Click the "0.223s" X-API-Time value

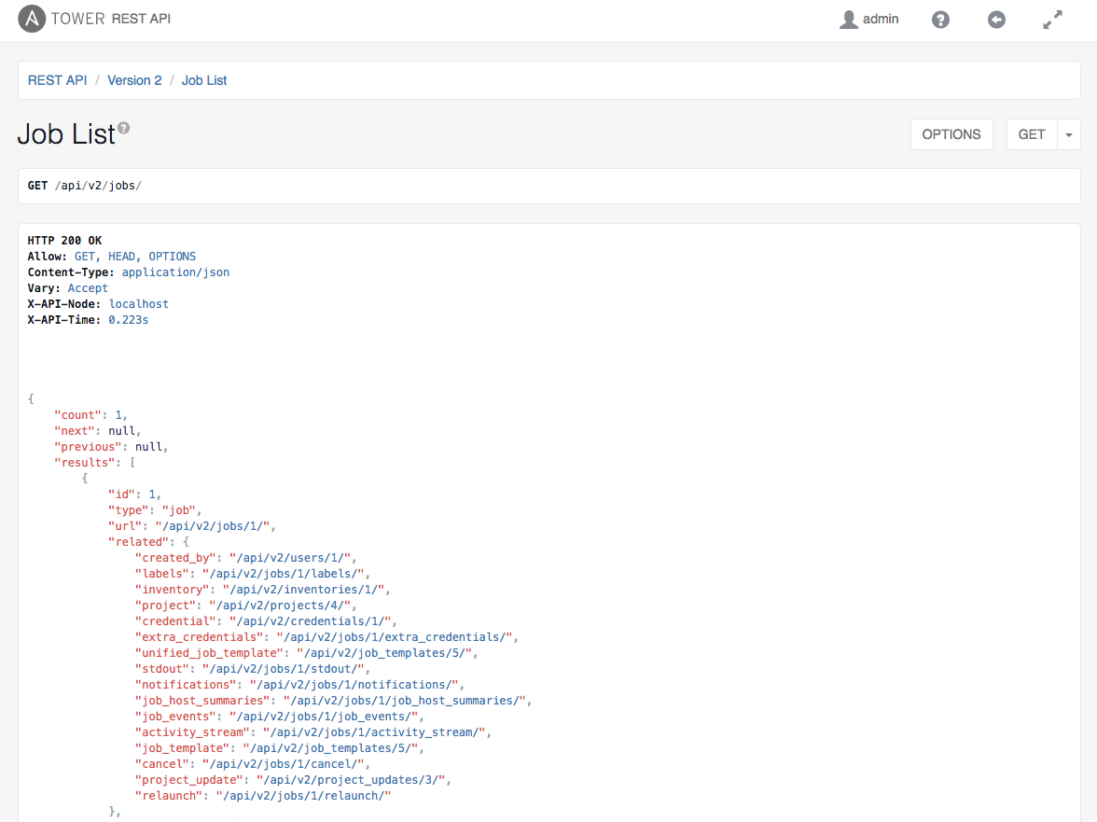[x=128, y=320]
